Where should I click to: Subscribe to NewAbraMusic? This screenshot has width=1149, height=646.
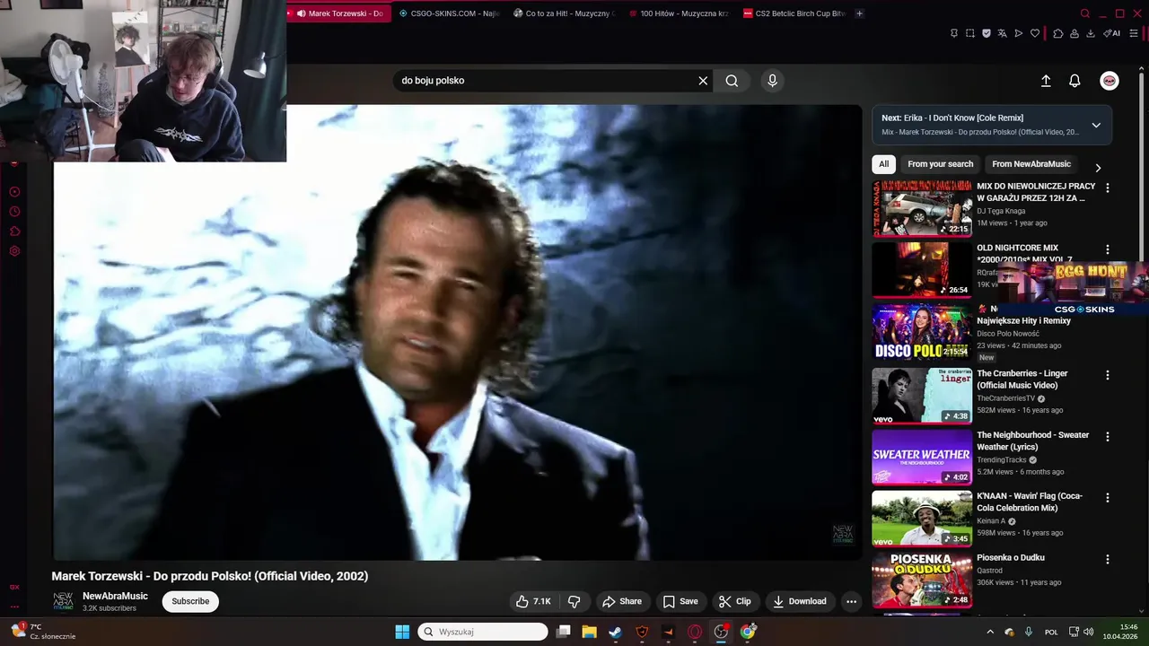(190, 601)
